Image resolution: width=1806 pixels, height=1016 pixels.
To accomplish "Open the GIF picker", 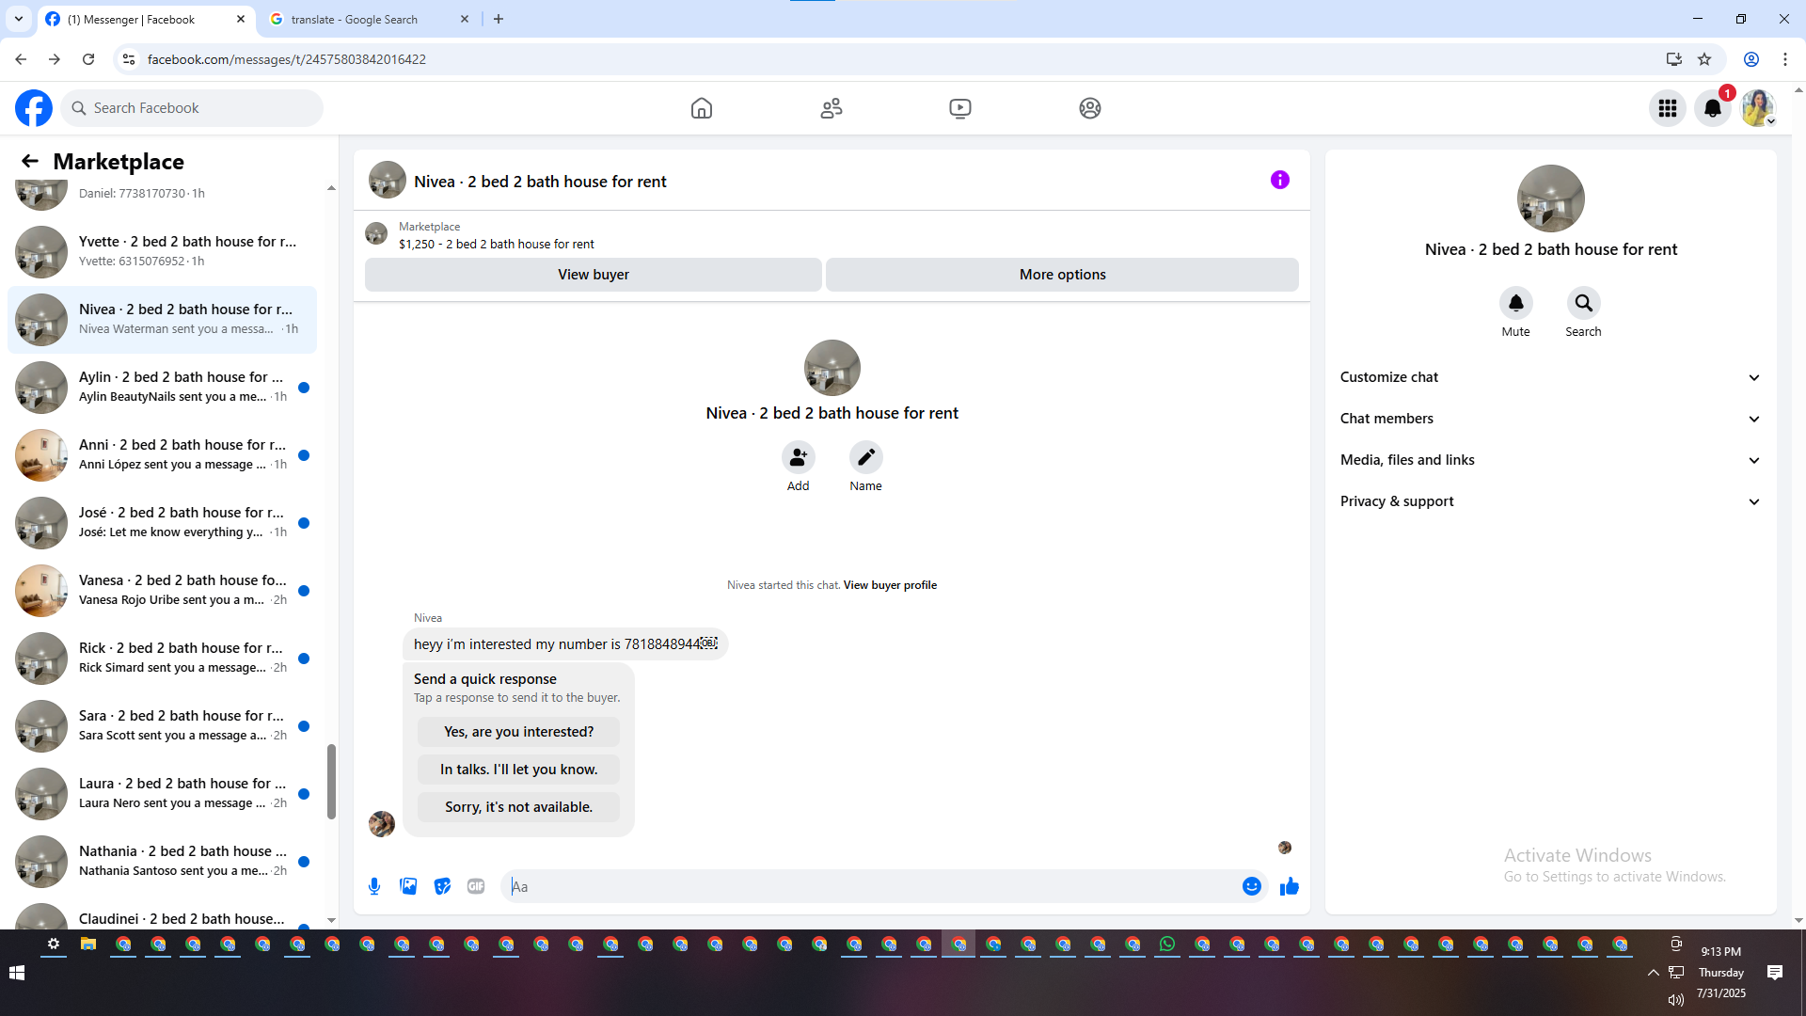I will click(x=476, y=886).
